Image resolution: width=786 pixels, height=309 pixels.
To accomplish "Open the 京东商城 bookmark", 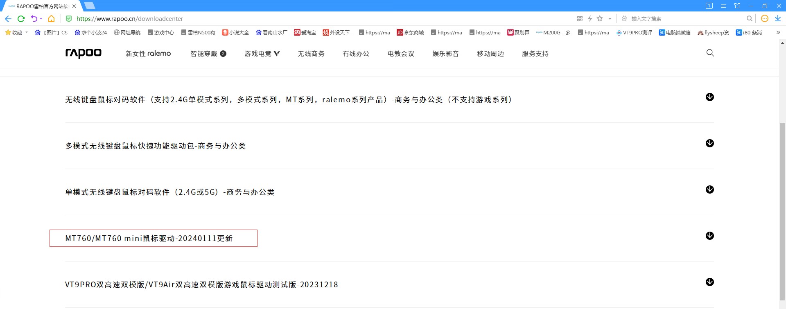I will point(410,32).
